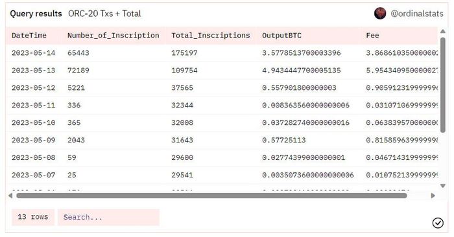Sort by the Fee column header
This screenshot has width=454, height=237.
tap(372, 36)
